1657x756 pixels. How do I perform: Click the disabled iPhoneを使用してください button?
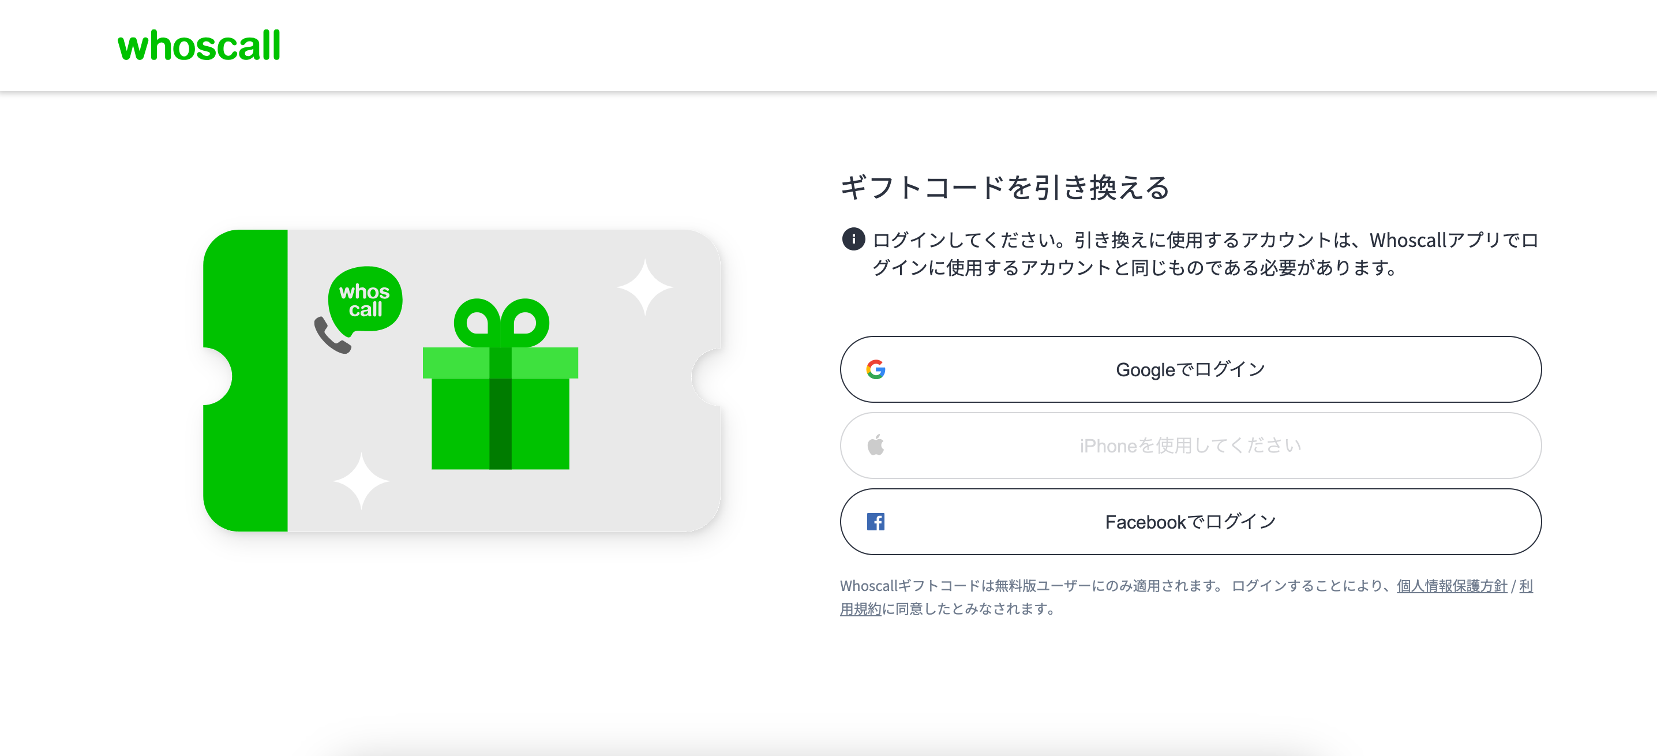point(1190,446)
